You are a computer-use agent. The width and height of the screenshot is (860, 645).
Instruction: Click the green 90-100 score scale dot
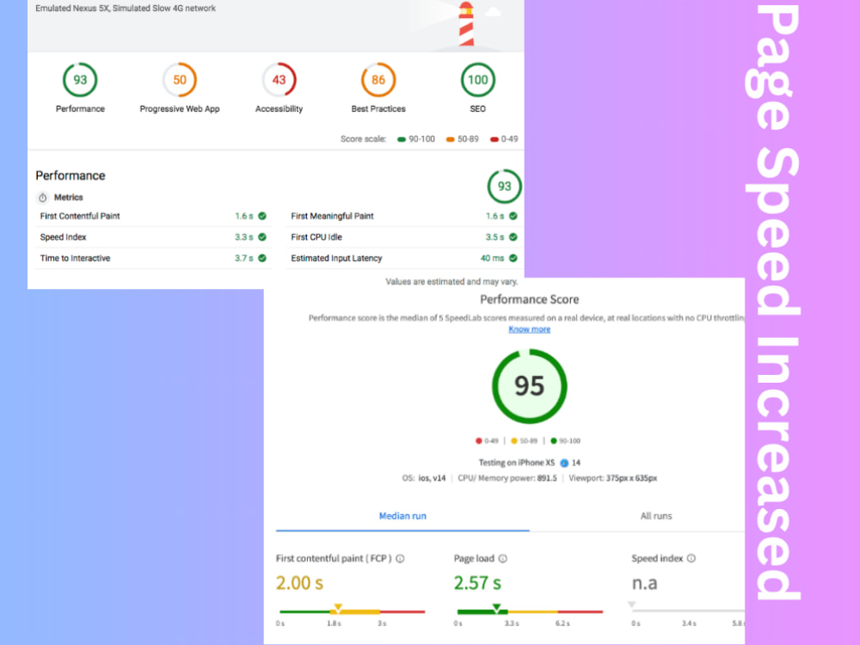(402, 139)
